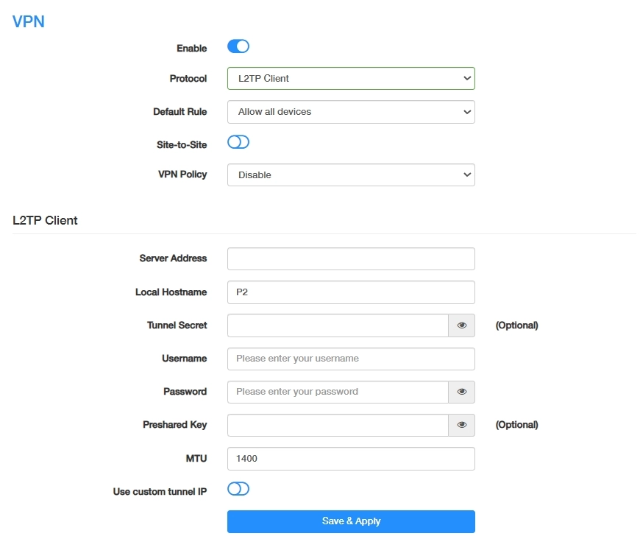Screen dimensions: 640x539
Task: Enable the Site-to-Site toggle
Action: (238, 143)
